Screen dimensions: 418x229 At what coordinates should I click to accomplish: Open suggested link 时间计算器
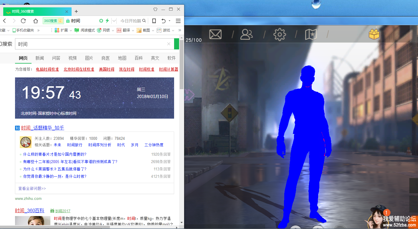coord(168,69)
